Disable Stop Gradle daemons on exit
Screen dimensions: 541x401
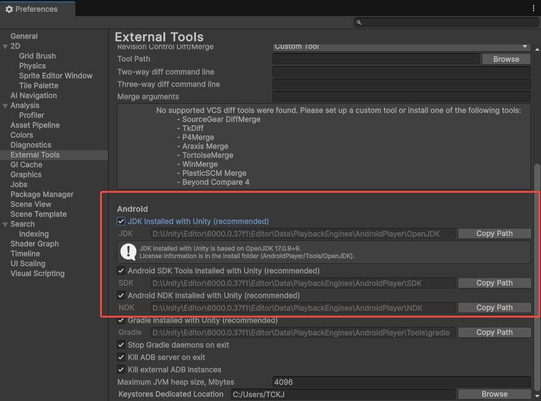121,345
